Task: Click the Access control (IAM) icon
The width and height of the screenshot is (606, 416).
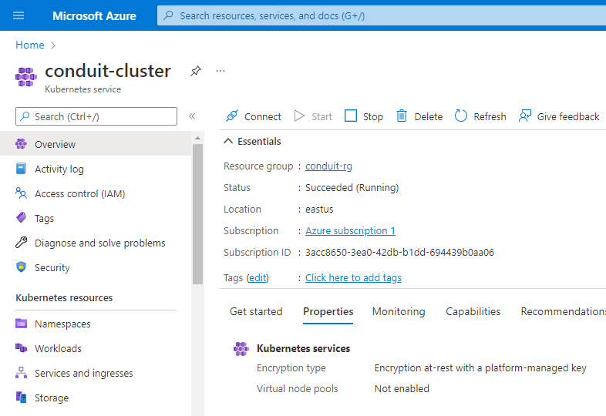Action: pos(22,193)
